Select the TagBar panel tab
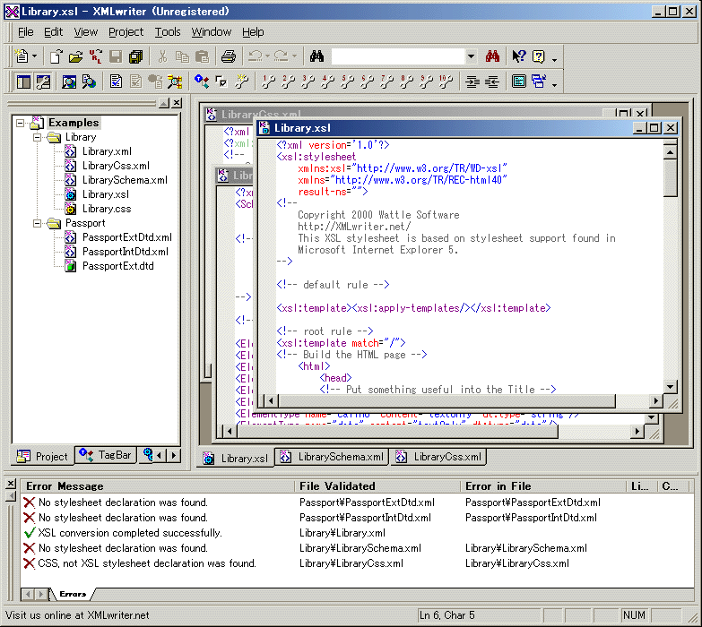 (x=107, y=456)
